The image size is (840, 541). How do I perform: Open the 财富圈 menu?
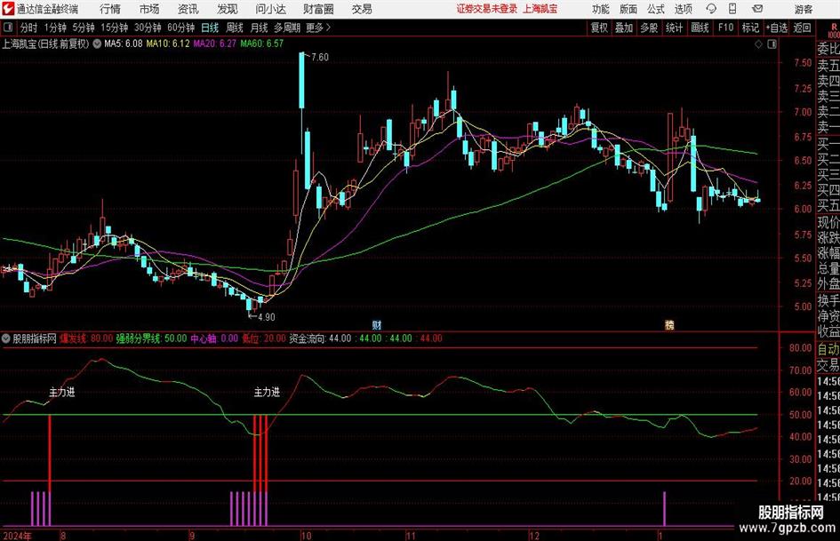(318, 9)
